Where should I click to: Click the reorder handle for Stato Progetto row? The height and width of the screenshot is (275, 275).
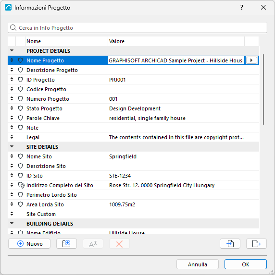coord(12,108)
